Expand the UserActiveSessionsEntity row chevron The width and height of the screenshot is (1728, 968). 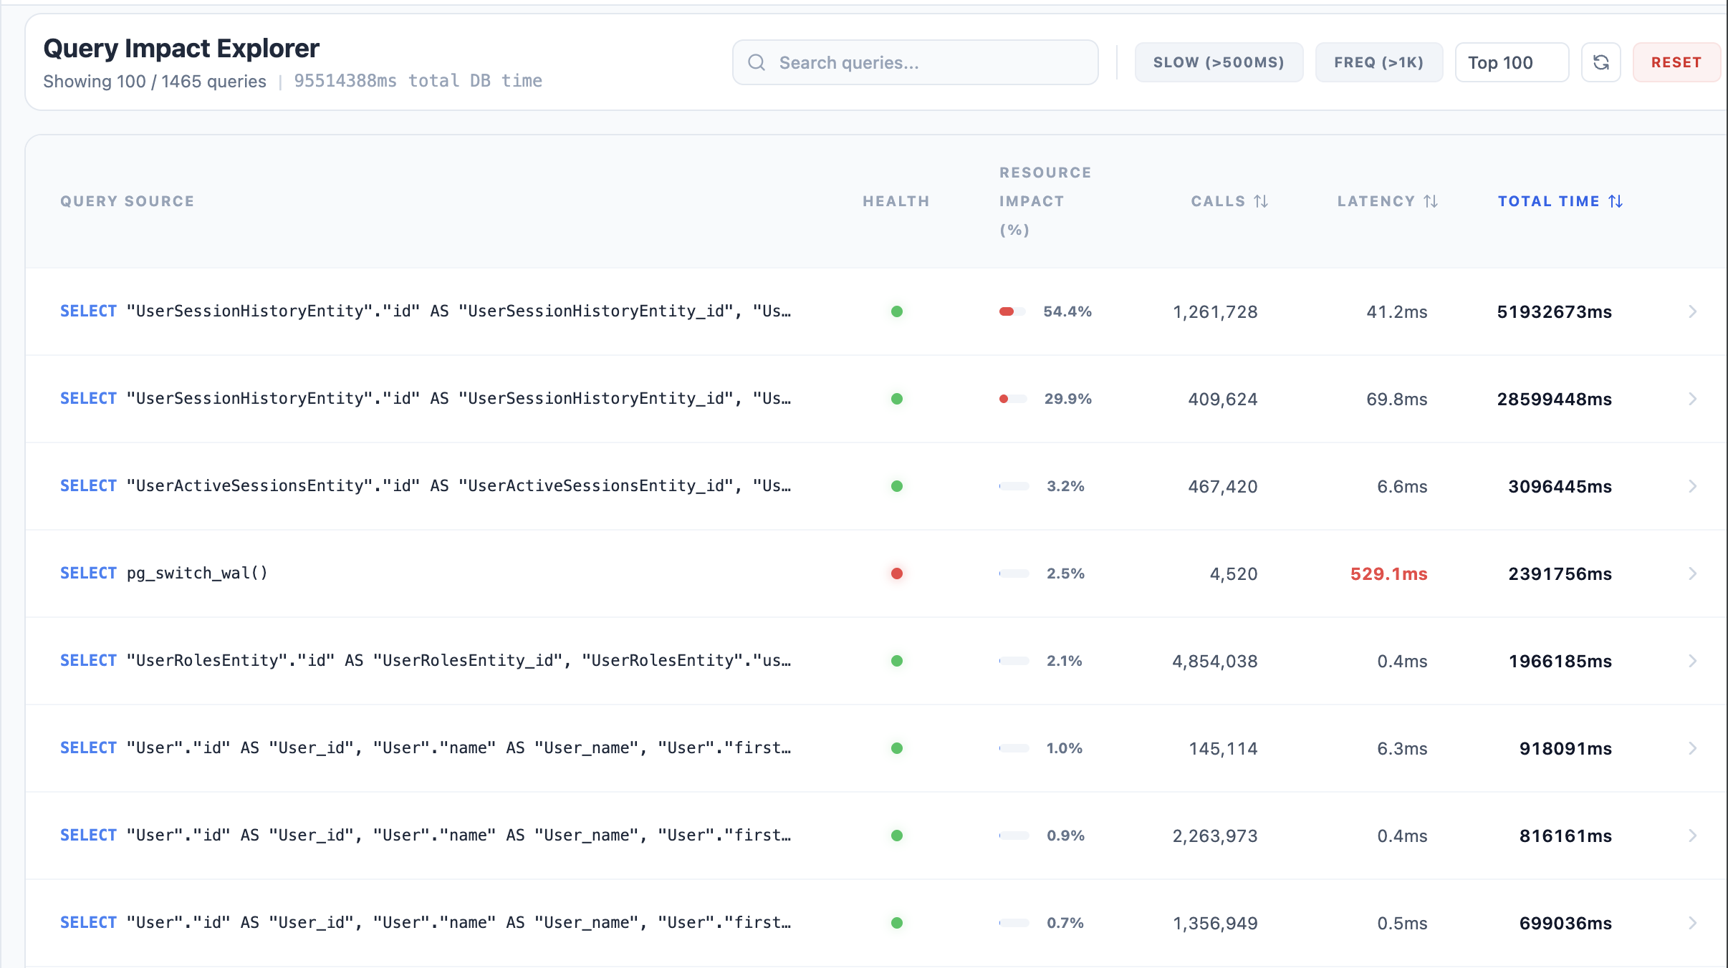pos(1692,486)
